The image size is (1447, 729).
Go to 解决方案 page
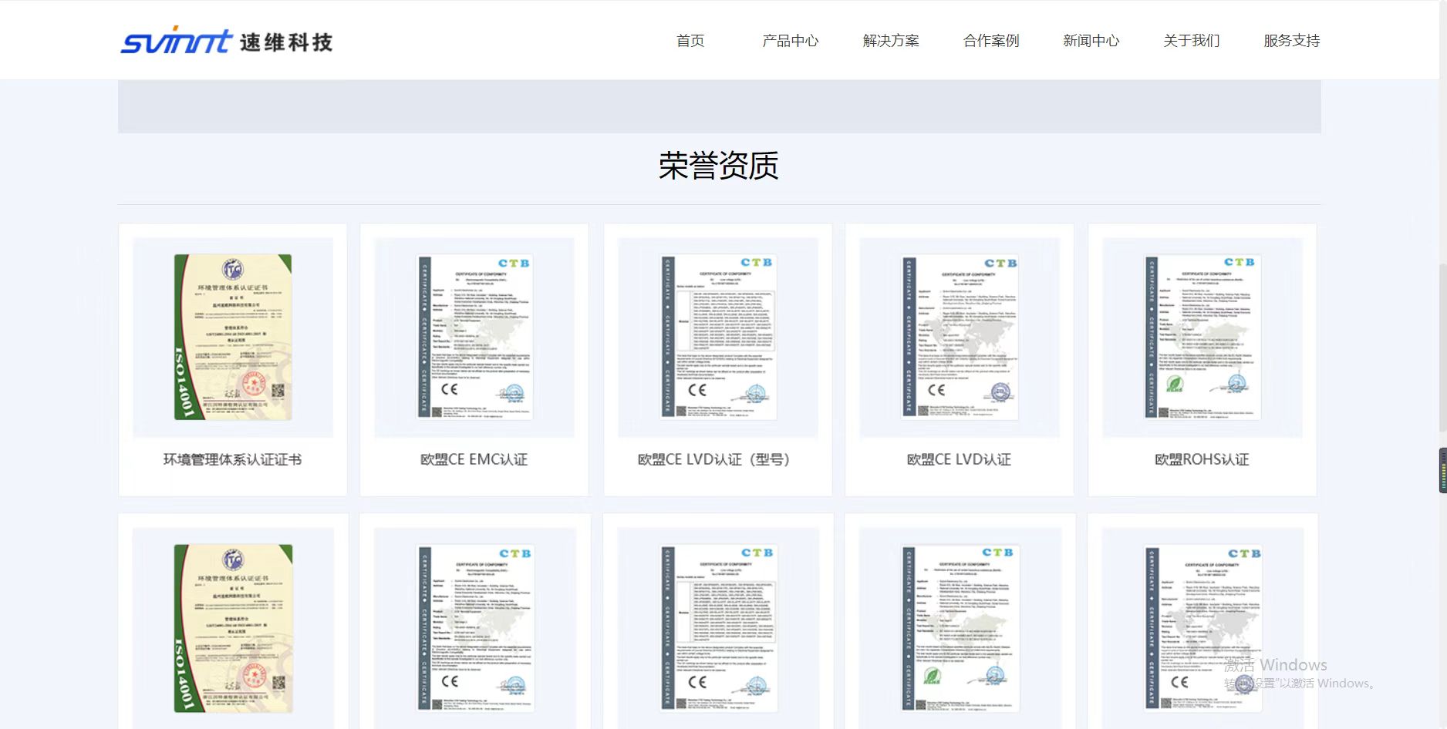coord(891,41)
